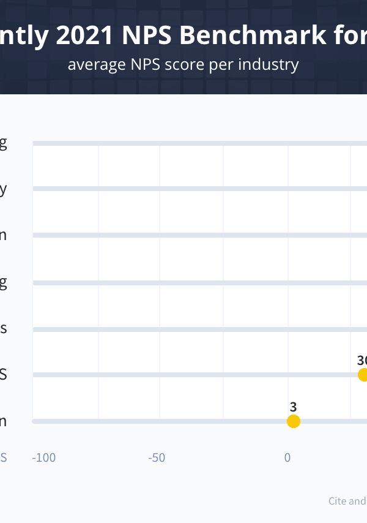The width and height of the screenshot is (367, 523).
Task: Click the second gray row track from top
Action: coord(200,189)
